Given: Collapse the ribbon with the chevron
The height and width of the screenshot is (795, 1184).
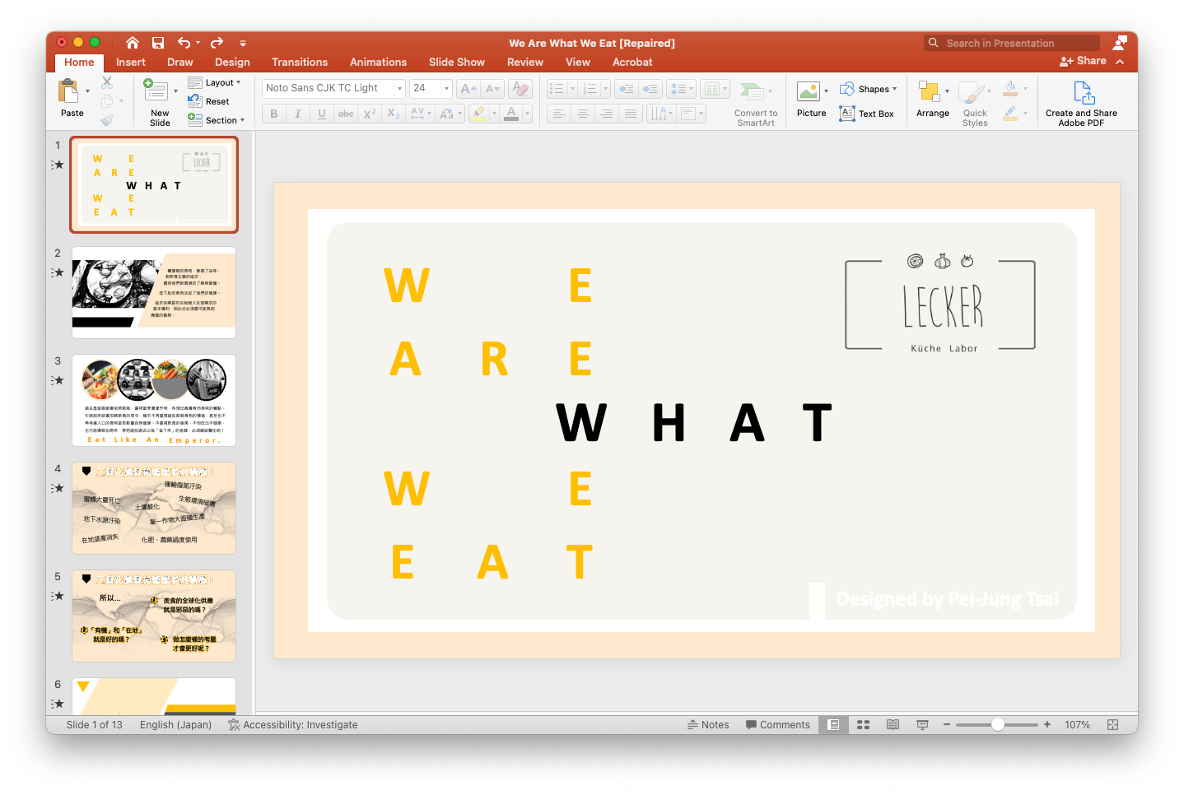Looking at the screenshot, I should [x=1120, y=62].
